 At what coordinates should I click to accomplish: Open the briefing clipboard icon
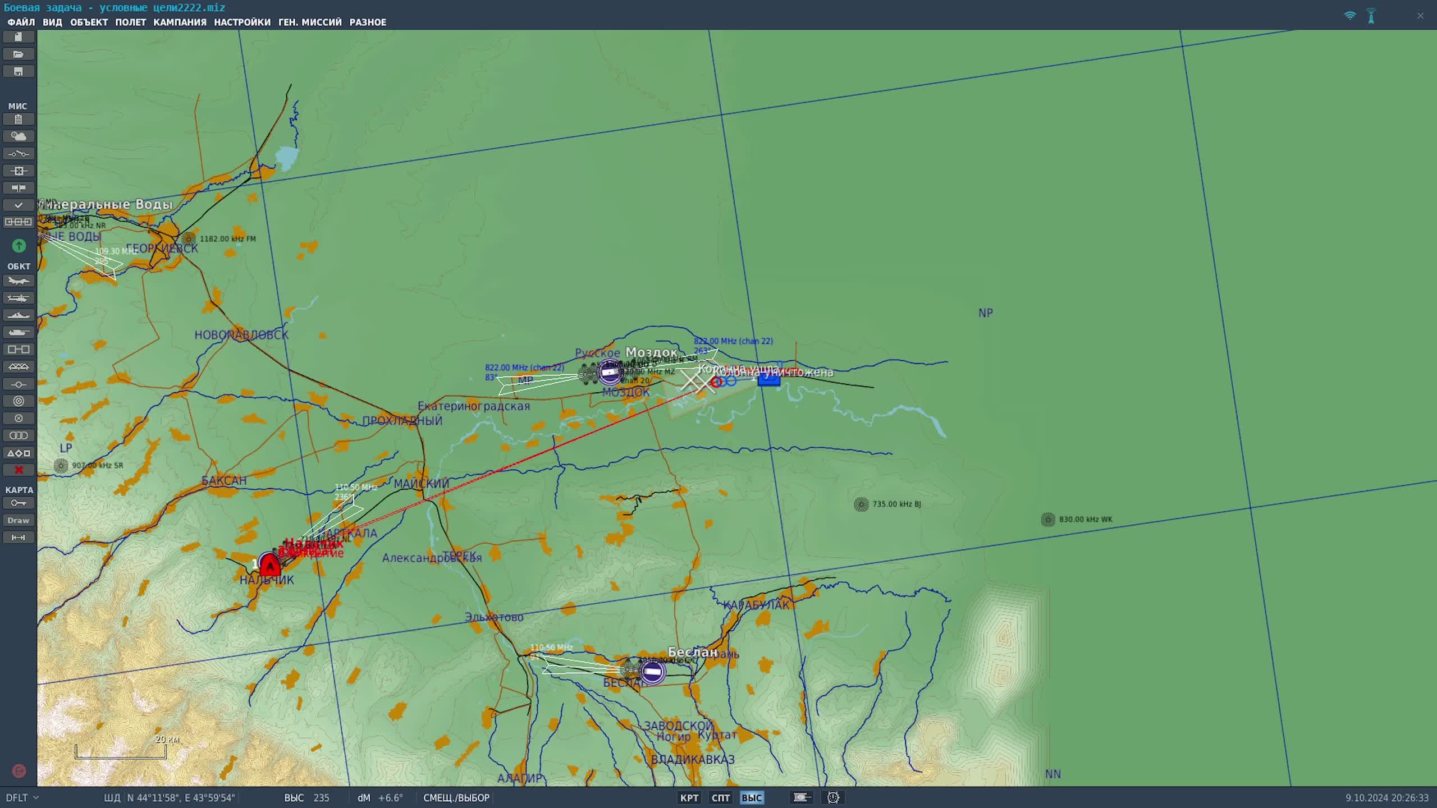click(x=19, y=120)
